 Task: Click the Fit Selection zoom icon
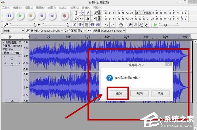[x=141, y=24]
